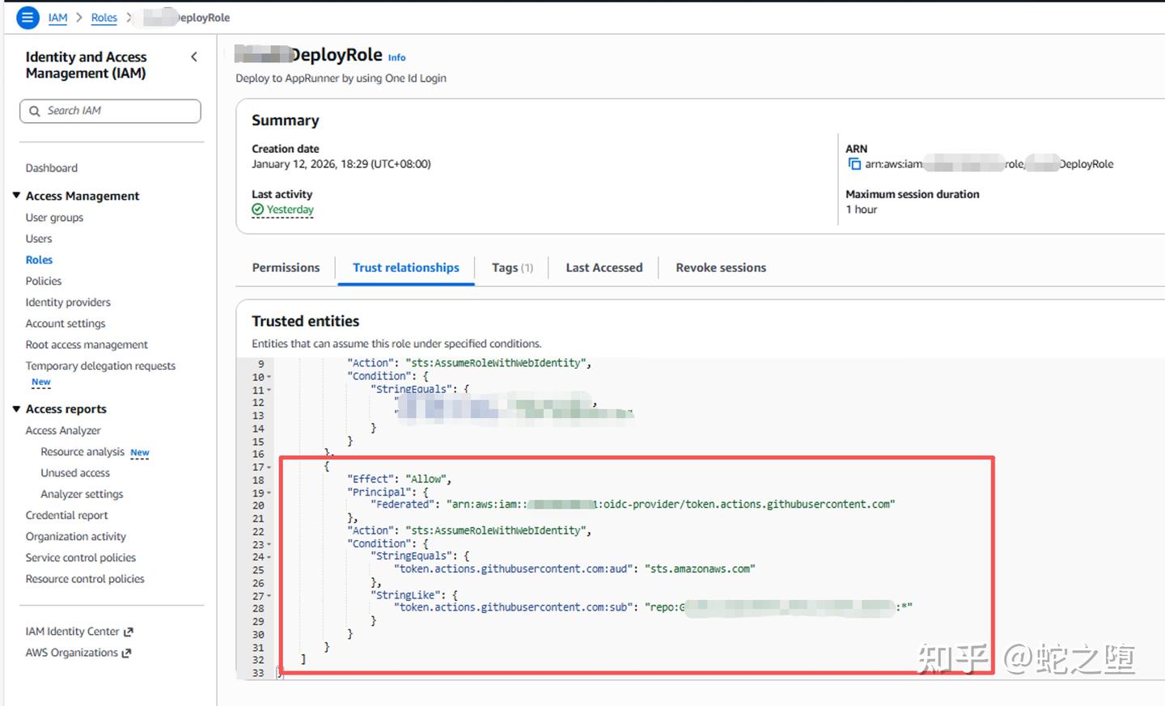The image size is (1165, 706).
Task: Open the navigation hamburger menu
Action: click(x=27, y=17)
